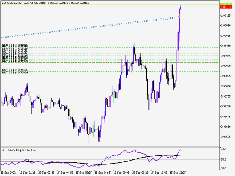The height and width of the screenshot is (176, 235).
Task: Click the 50.0 indicator scale value
Action: tap(224, 159)
